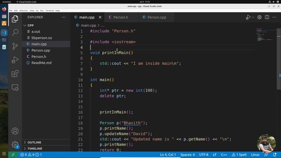The image size is (281, 158).
Task: Click Ln 4, Col 1 in status bar
Action: [168, 154]
